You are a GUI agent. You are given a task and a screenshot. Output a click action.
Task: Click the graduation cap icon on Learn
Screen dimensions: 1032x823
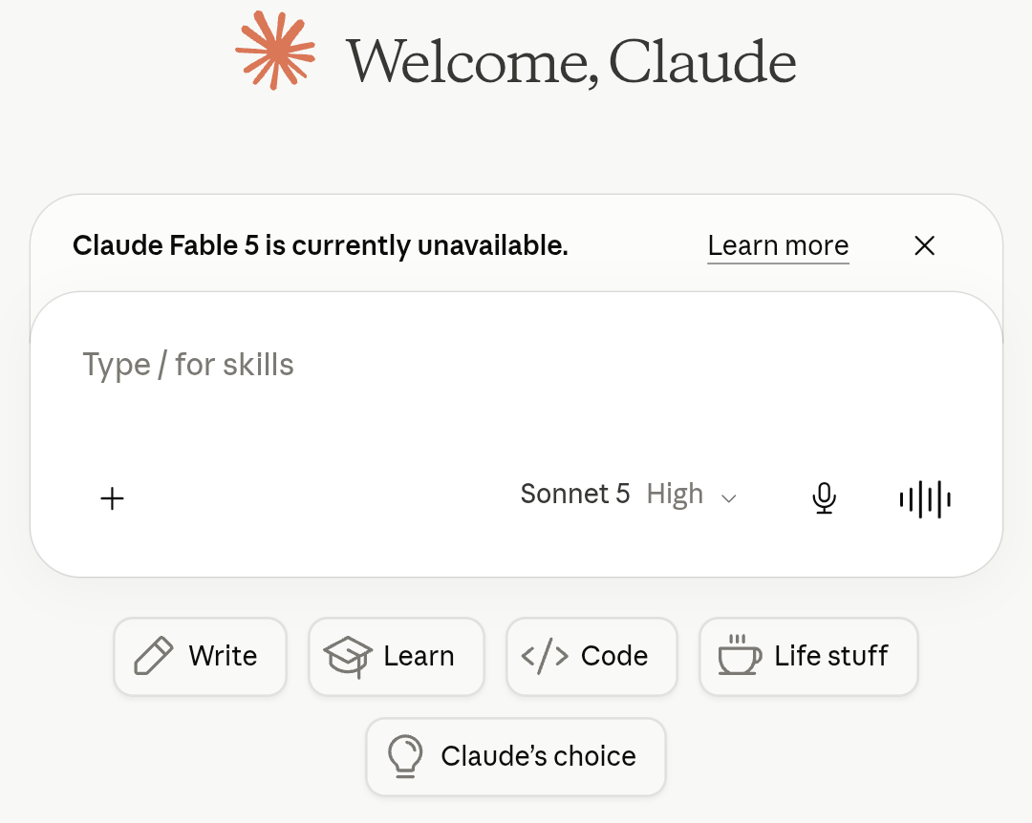pos(348,657)
